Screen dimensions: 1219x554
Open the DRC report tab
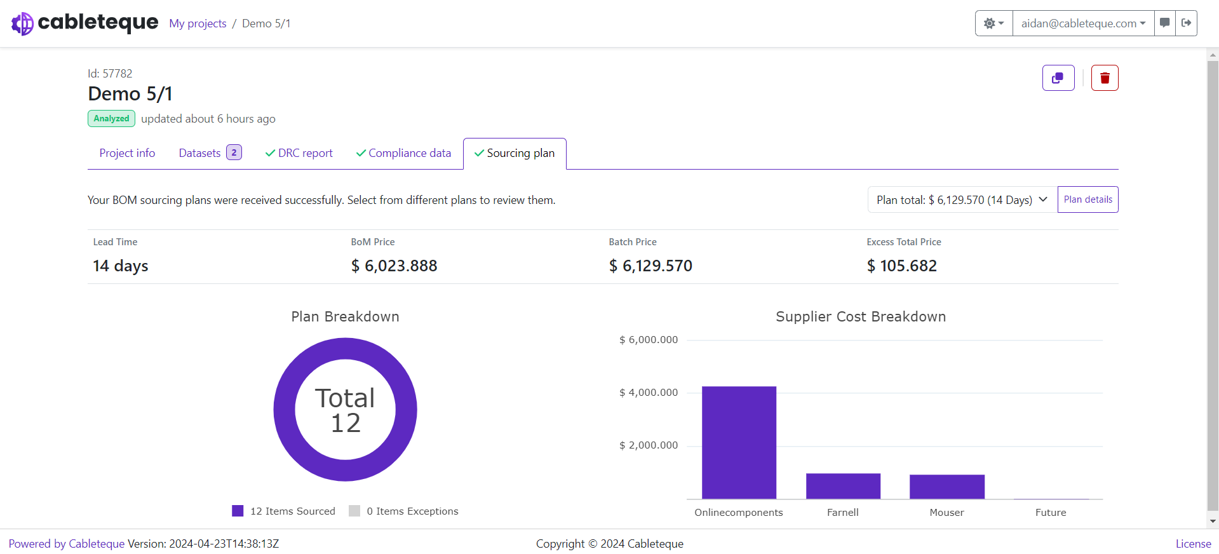[299, 153]
